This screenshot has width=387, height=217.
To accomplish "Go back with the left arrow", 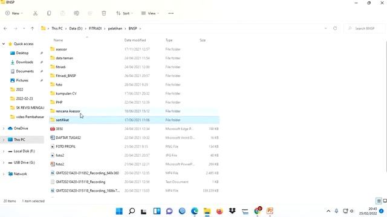I will pyautogui.click(x=5, y=28).
